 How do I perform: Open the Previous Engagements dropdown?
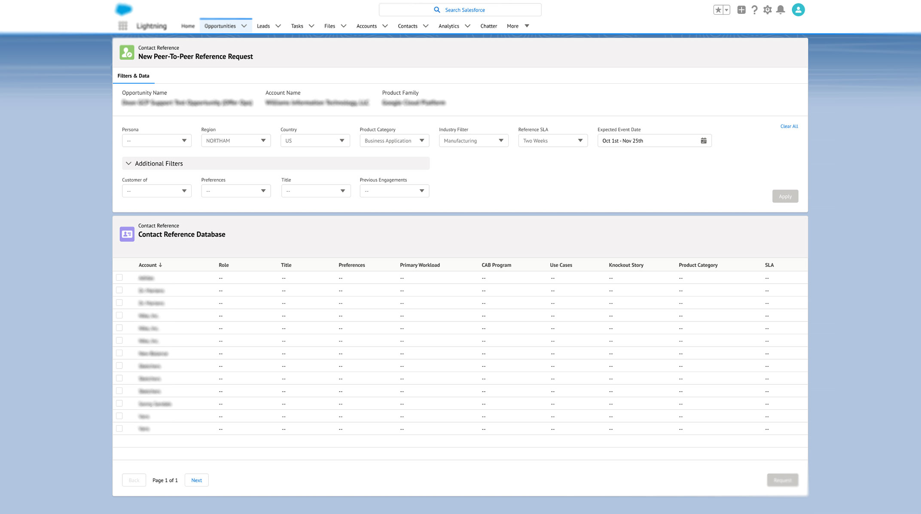coord(394,191)
